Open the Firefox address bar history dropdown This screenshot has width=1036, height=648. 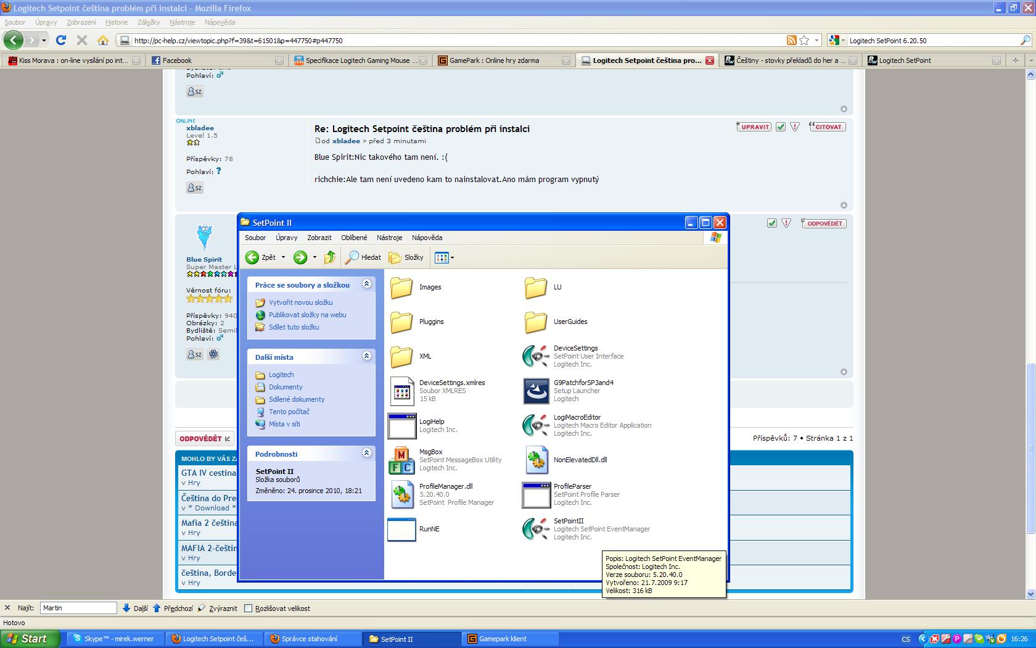(816, 40)
